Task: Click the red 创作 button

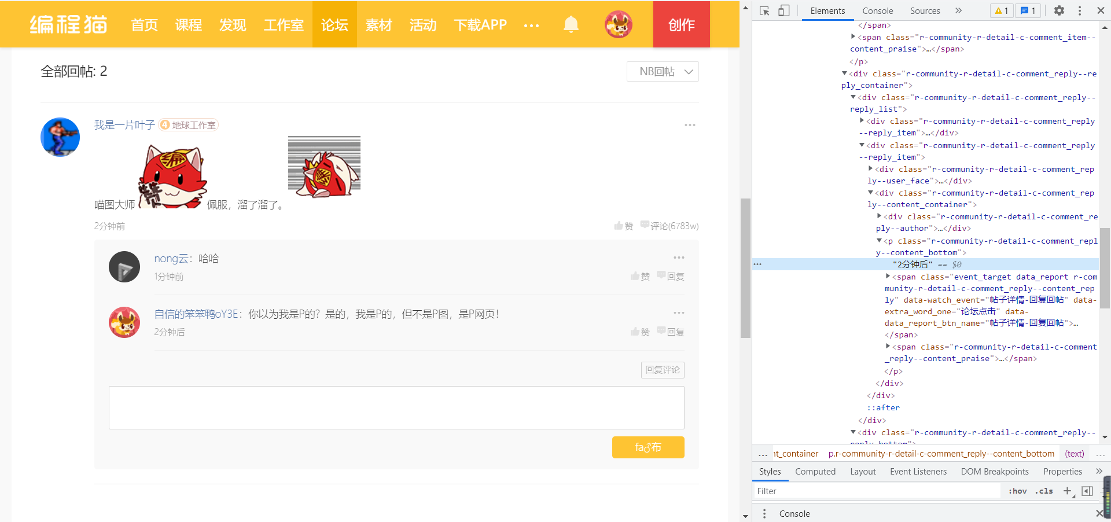Action: pyautogui.click(x=682, y=24)
